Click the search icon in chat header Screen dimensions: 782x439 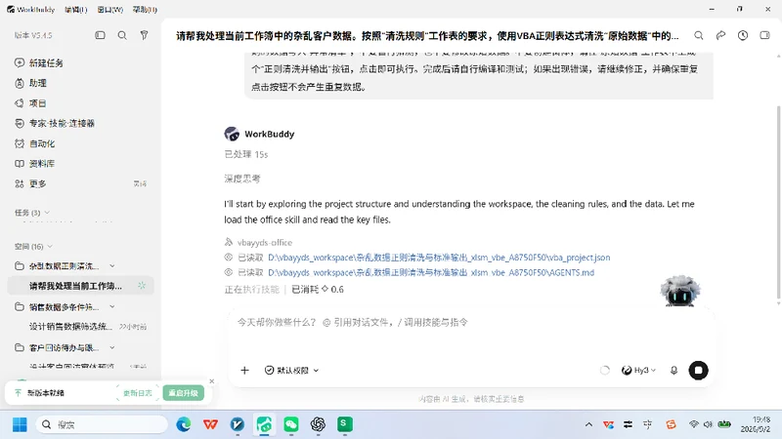[x=699, y=35]
